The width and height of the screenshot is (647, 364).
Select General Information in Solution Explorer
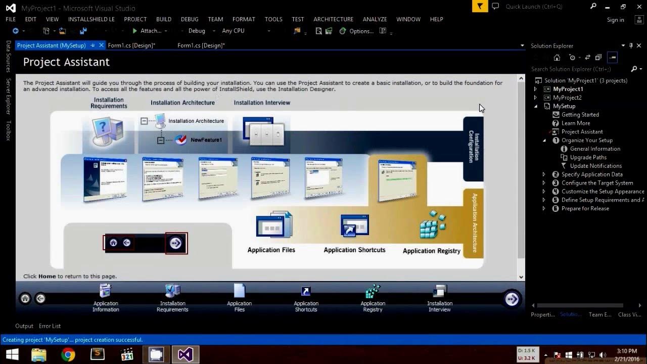tap(595, 149)
